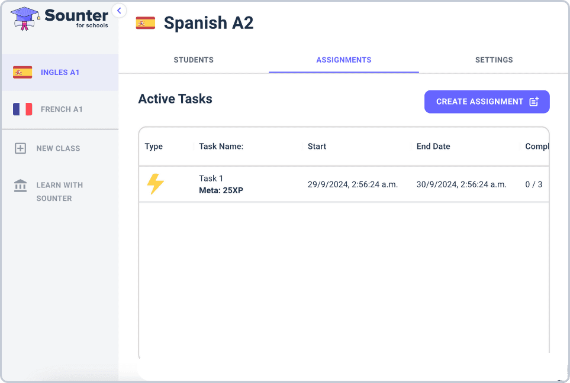Select the Task 1 Meta: 25XP row
The height and width of the screenshot is (383, 570).
[x=221, y=184]
